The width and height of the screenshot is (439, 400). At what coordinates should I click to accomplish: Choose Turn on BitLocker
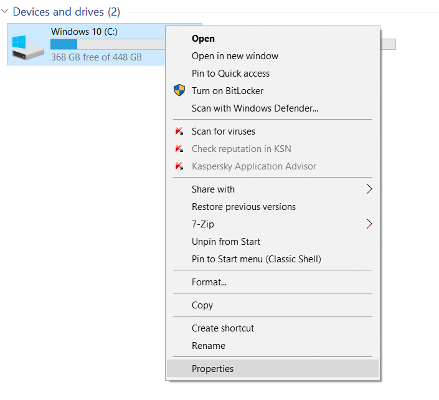coord(272,90)
